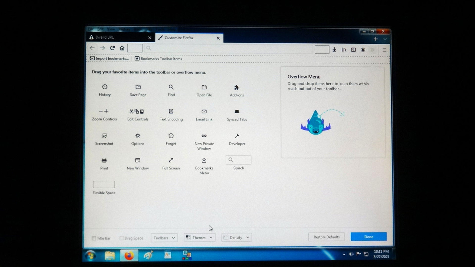Pick the Synced Tabs icon
This screenshot has width=475, height=267.
[x=237, y=112]
